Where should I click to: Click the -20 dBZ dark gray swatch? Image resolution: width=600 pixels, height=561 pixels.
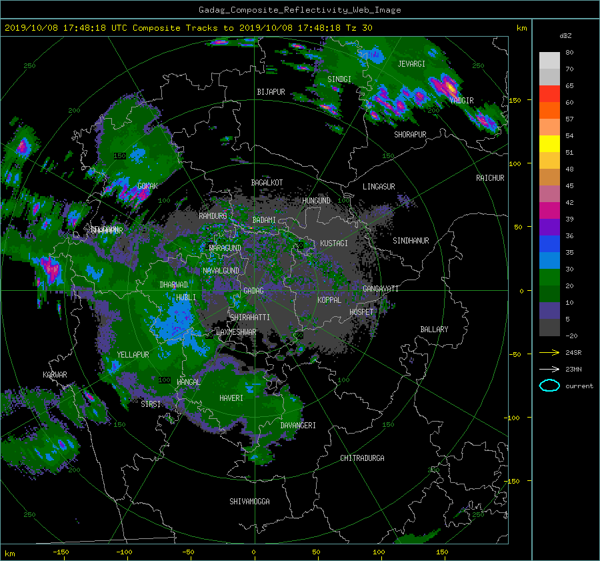(x=549, y=328)
